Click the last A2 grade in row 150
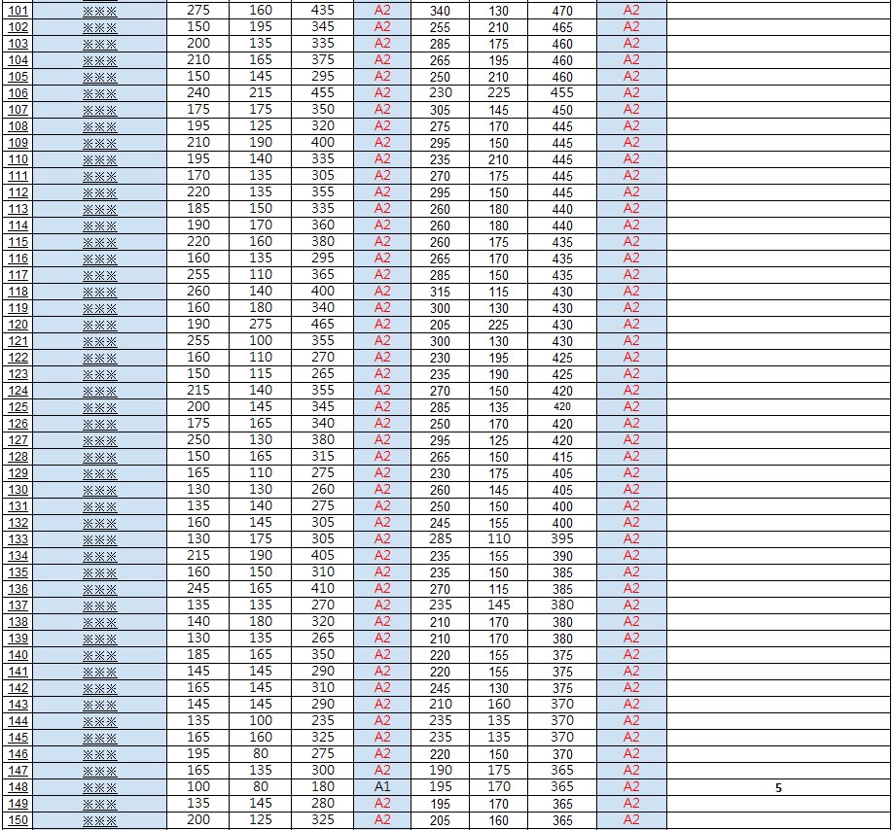893x830 pixels. [631, 820]
